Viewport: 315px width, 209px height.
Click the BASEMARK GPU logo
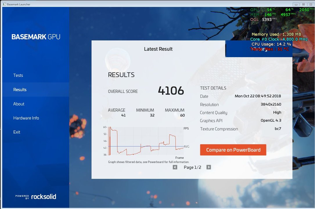point(36,37)
